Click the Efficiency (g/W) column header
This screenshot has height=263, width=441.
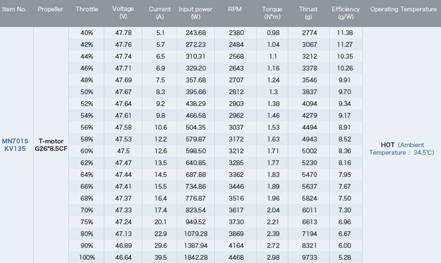345,13
